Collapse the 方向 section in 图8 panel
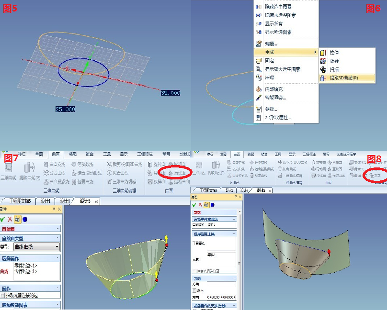Screen dimensions: 387x310 [x=234, y=278]
